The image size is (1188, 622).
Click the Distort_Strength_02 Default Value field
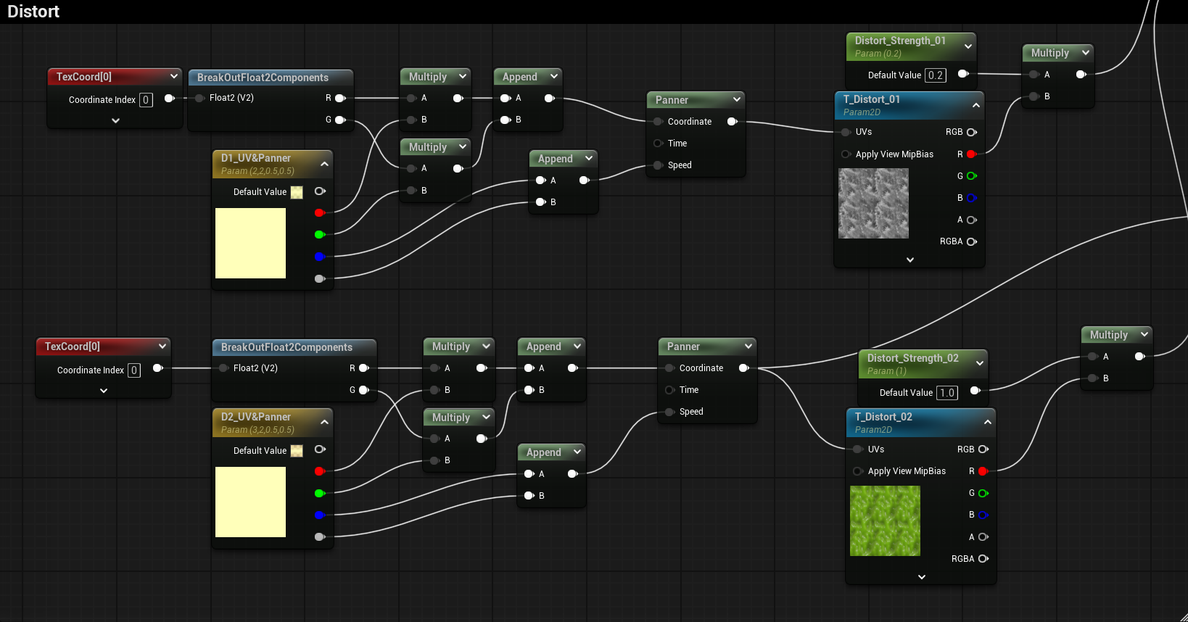pos(946,393)
